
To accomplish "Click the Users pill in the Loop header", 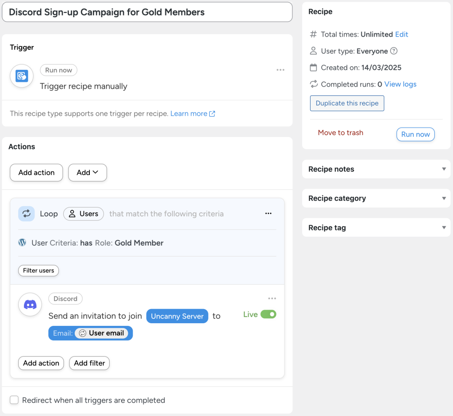I will point(83,213).
